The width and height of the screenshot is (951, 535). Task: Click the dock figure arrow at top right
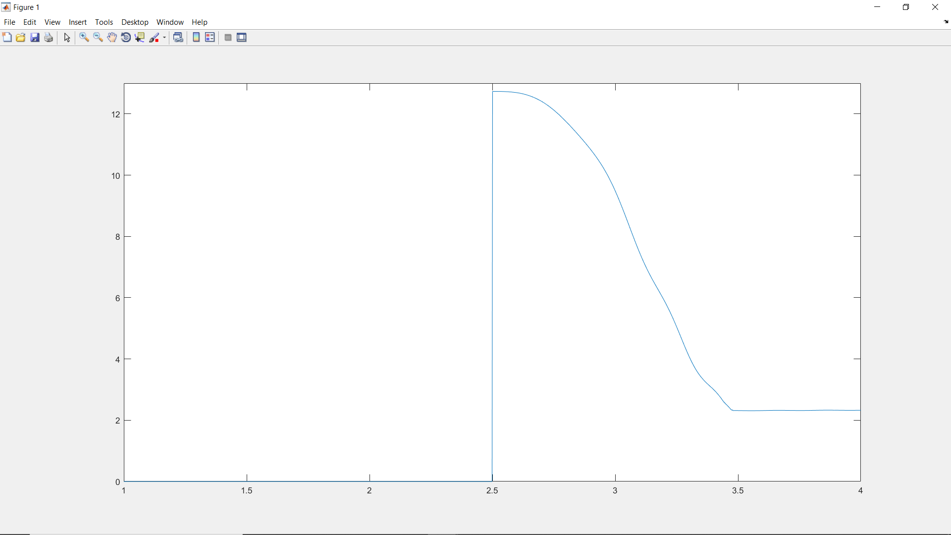946,22
